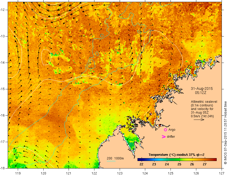Click the 0.5m/s velocity scale arrow
Screen dimensions: 227x176
pos(199,120)
